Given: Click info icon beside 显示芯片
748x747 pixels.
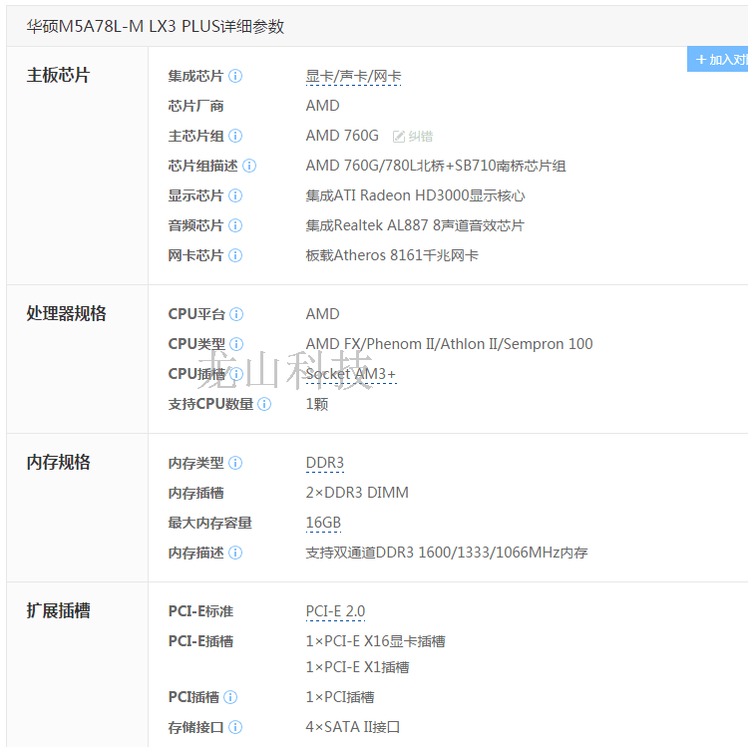Looking at the screenshot, I should (235, 195).
